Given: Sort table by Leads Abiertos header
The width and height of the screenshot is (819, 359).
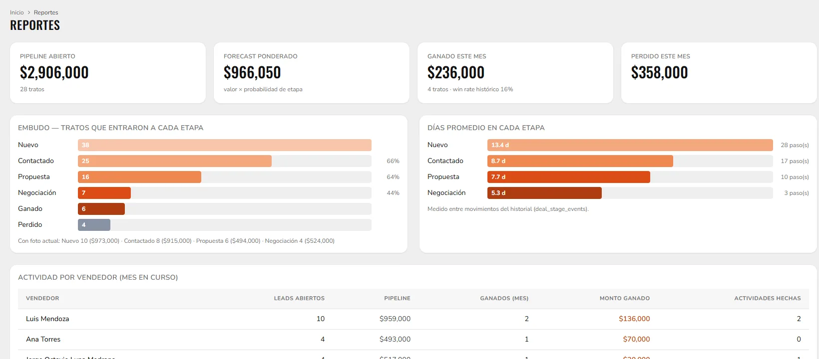Looking at the screenshot, I should coord(299,298).
